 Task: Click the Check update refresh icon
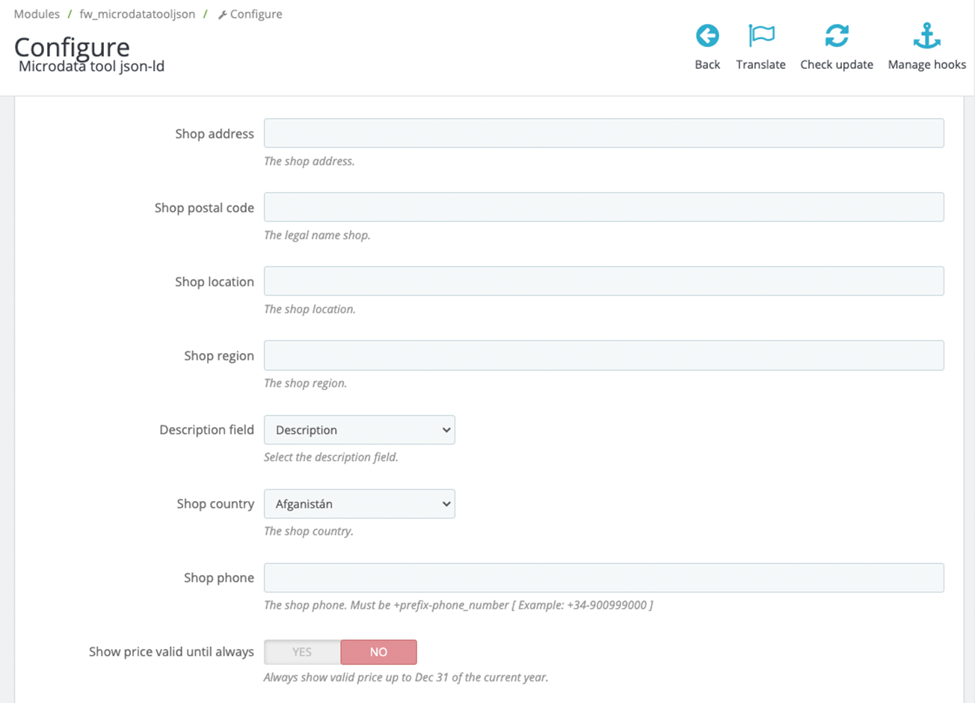point(837,35)
